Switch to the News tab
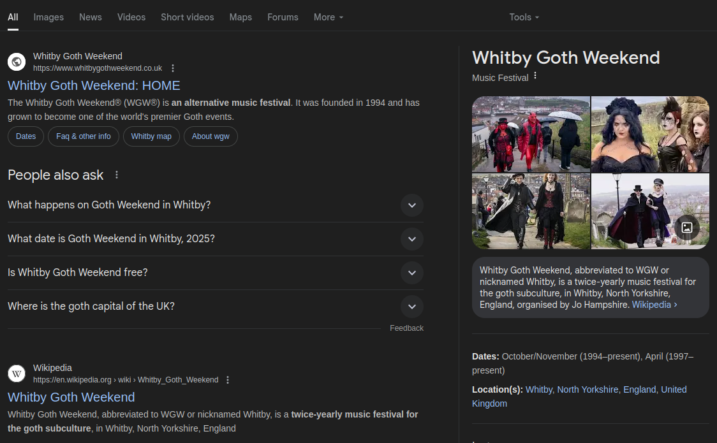Viewport: 717px width, 443px height. pos(91,17)
